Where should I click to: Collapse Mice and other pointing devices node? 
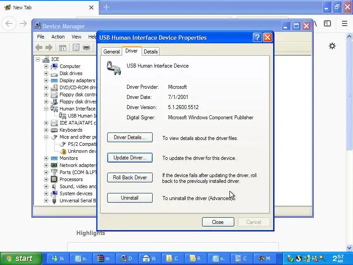pos(46,137)
